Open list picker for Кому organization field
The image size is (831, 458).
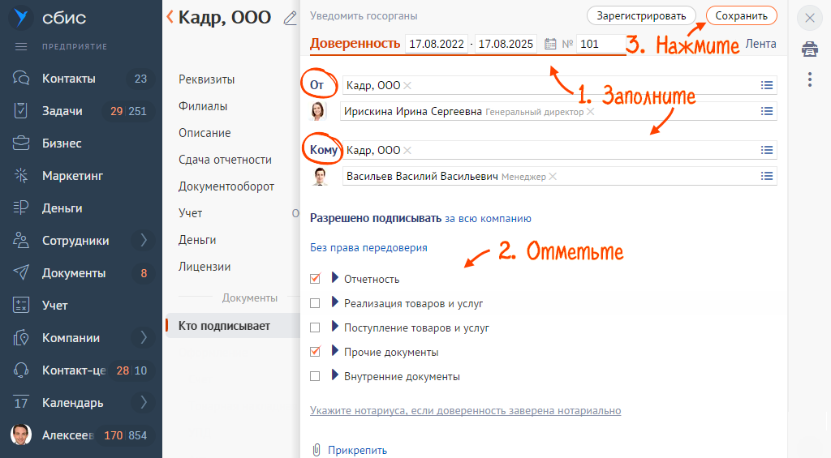click(767, 151)
